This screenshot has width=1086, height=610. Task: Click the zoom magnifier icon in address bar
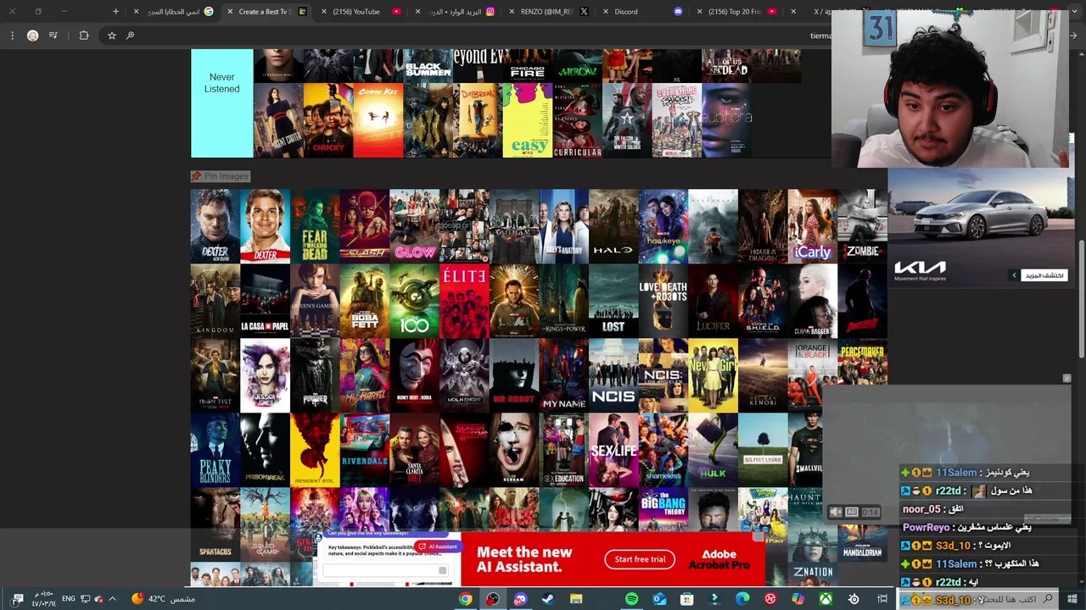coord(130,36)
